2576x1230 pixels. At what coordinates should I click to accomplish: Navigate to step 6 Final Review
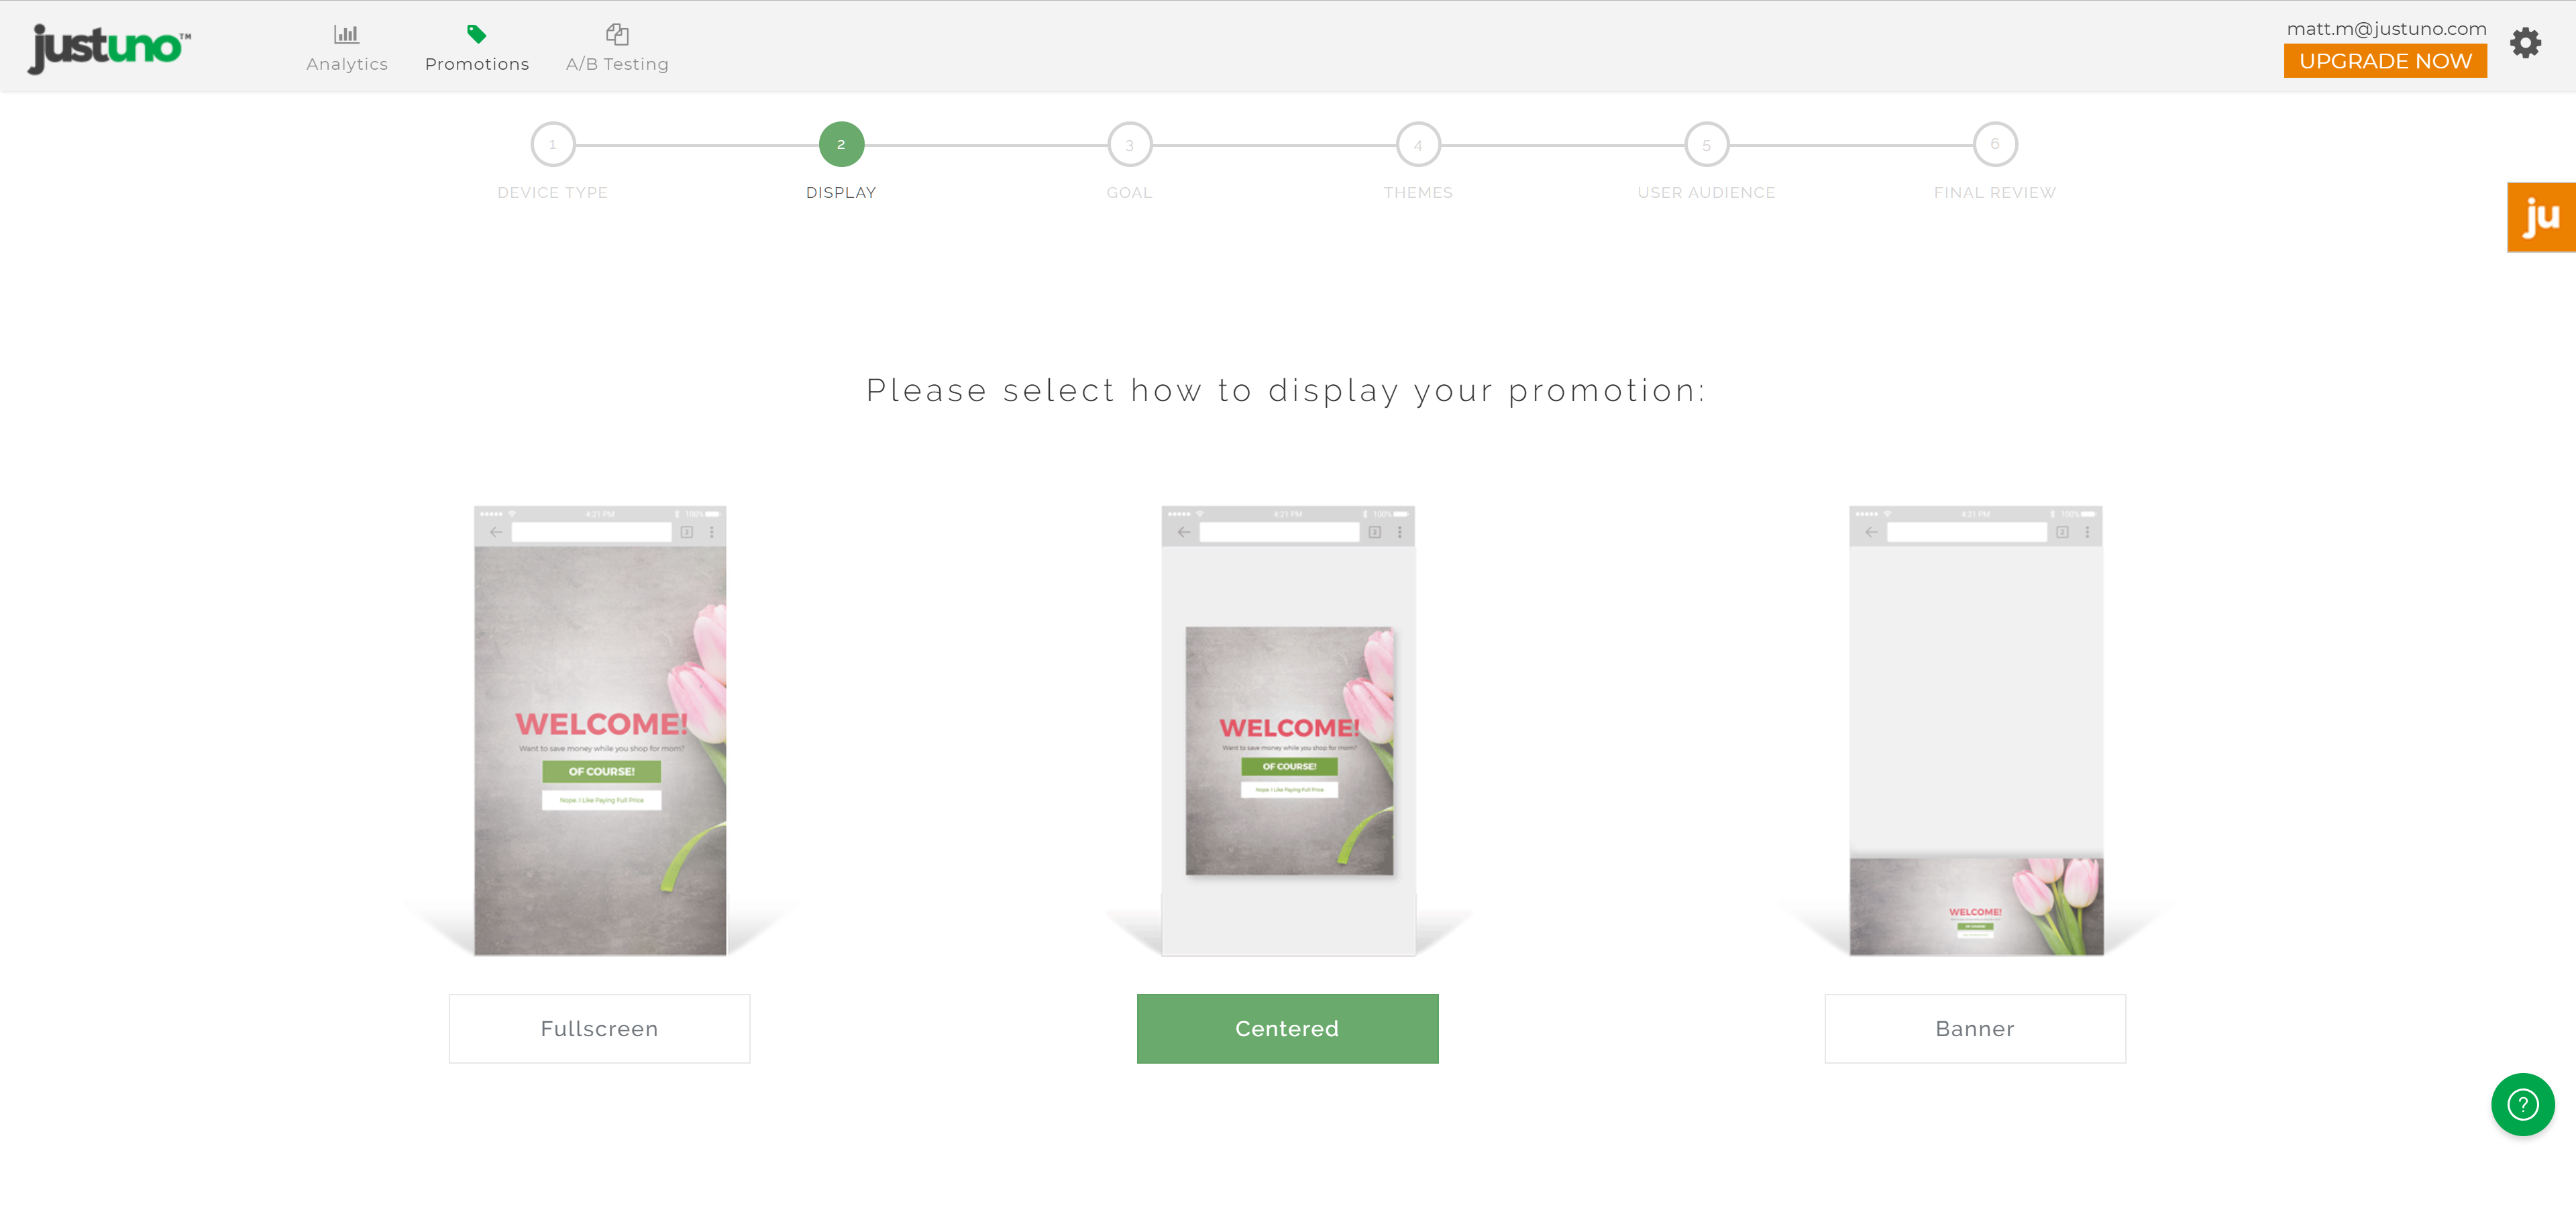pyautogui.click(x=1994, y=143)
